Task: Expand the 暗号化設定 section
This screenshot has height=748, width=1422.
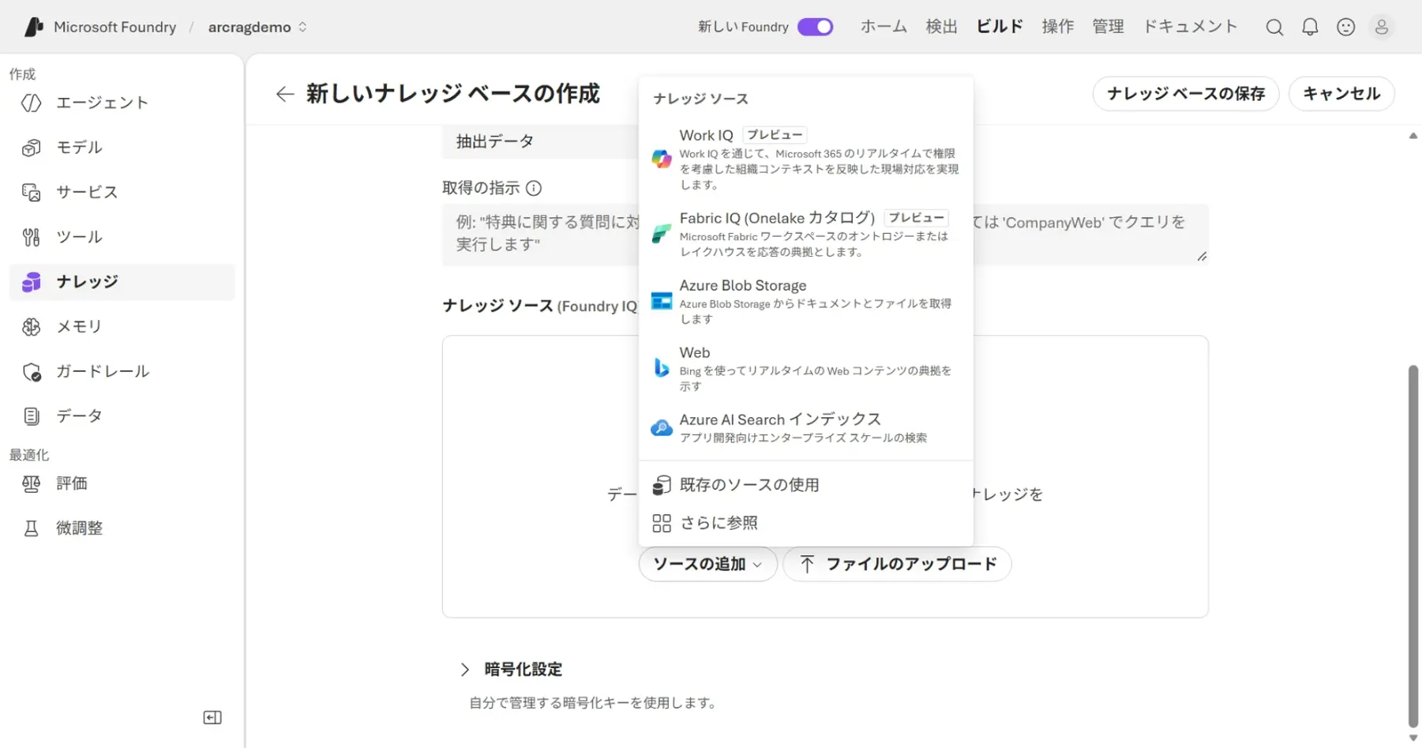Action: coord(512,669)
